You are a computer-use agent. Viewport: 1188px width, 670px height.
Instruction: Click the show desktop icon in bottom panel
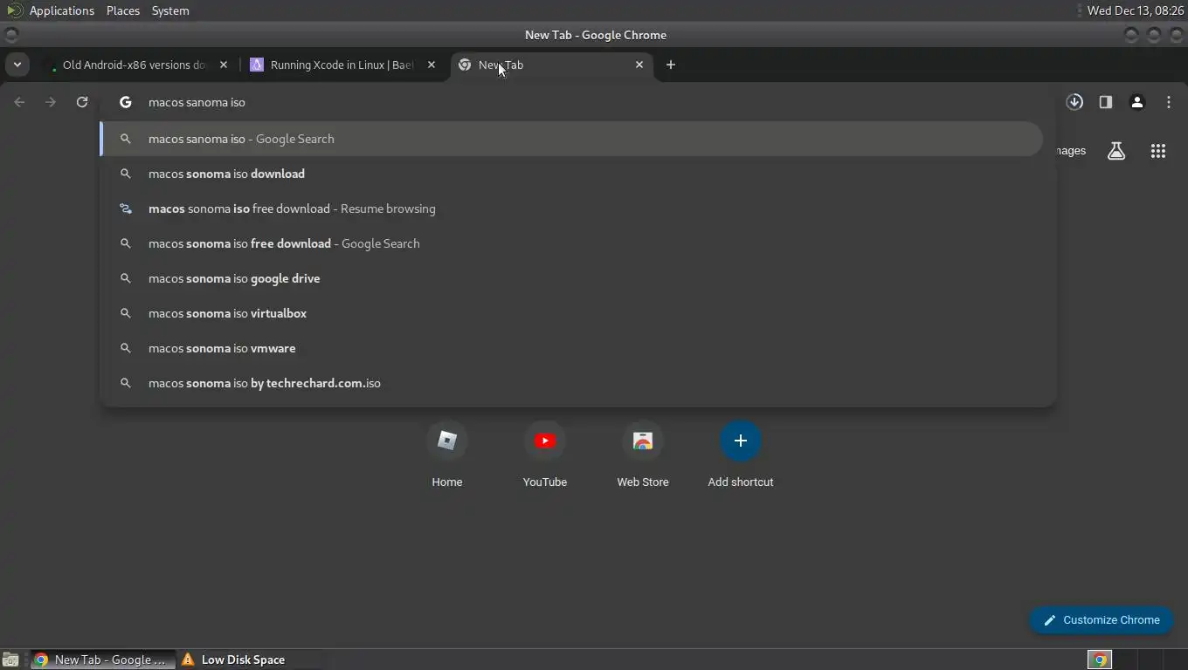point(10,660)
